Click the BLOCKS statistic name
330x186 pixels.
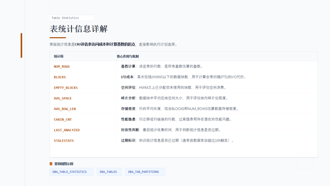(60, 77)
